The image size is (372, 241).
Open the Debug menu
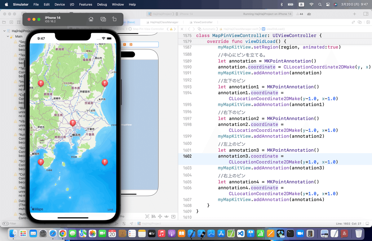point(102,5)
